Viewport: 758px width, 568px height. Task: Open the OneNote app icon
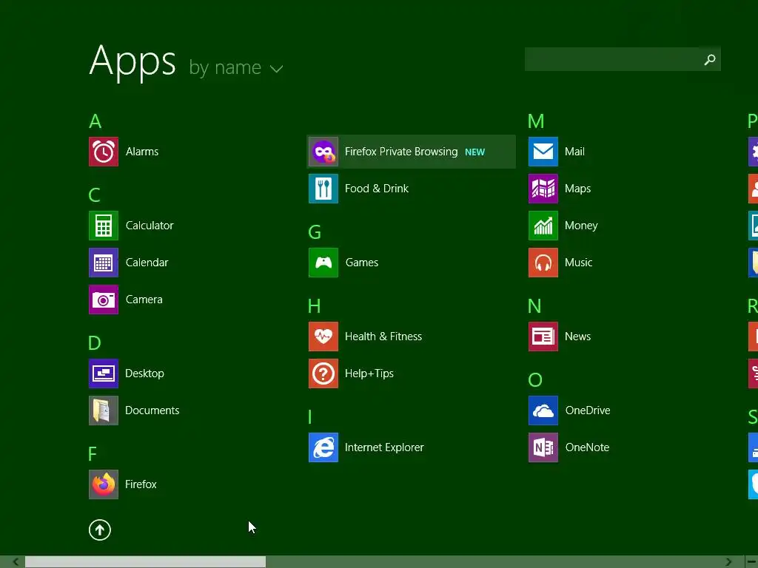pyautogui.click(x=543, y=447)
